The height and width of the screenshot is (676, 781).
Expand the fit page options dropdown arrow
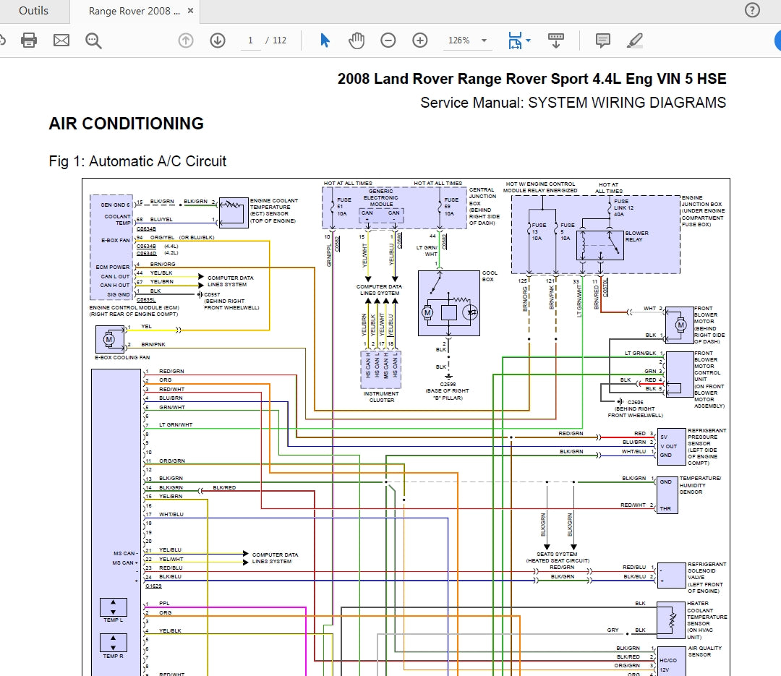tap(529, 41)
